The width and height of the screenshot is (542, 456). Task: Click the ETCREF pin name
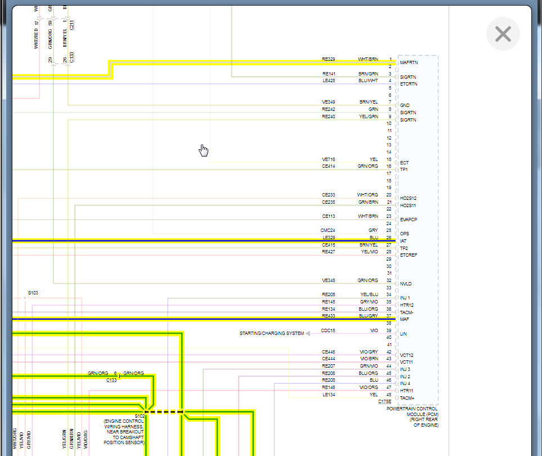click(x=409, y=255)
